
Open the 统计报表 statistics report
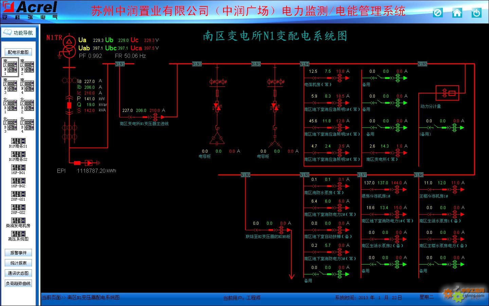pos(18,263)
